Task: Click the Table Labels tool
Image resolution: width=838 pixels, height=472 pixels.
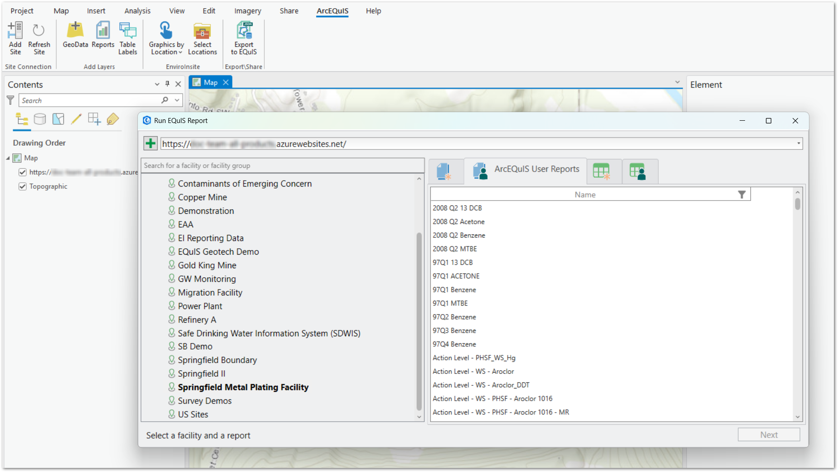Action: [127, 38]
